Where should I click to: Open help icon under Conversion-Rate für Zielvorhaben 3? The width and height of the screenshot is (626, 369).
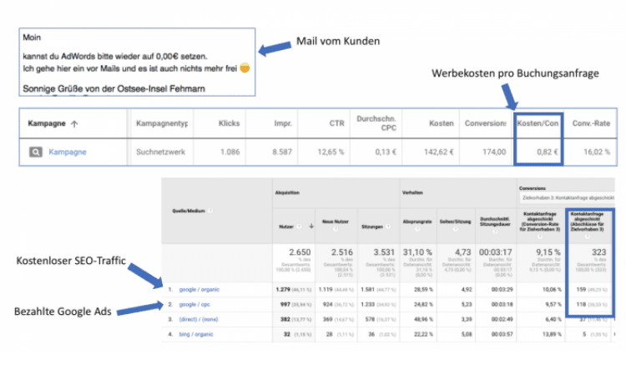[x=540, y=237]
